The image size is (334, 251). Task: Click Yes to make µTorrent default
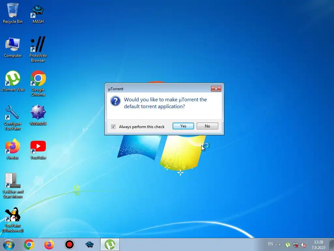183,126
